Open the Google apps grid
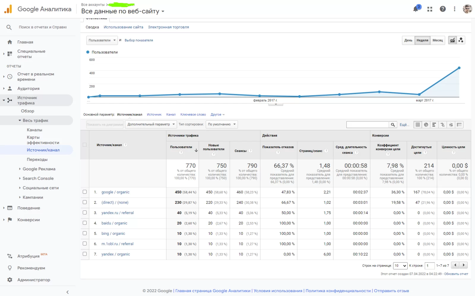The image size is (475, 296). point(430,9)
